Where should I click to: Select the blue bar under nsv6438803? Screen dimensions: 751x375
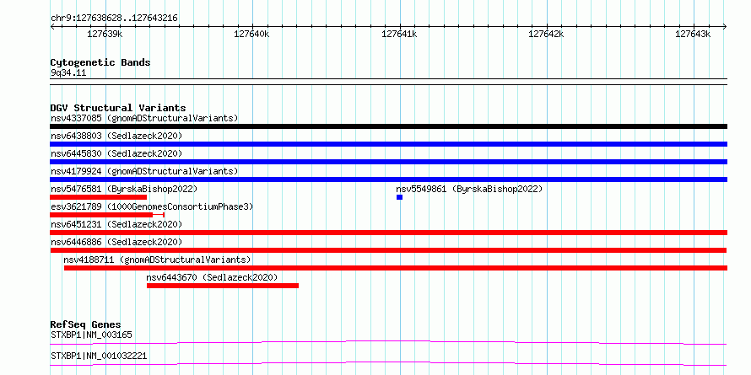388,144
